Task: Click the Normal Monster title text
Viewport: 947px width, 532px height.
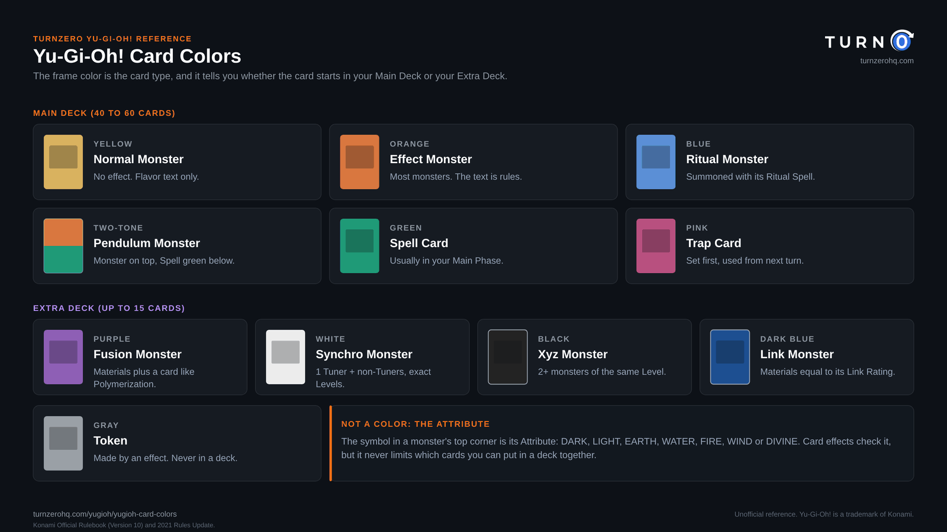Action: click(138, 159)
